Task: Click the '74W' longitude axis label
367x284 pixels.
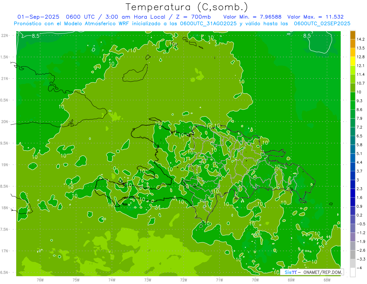Action: 112,280
